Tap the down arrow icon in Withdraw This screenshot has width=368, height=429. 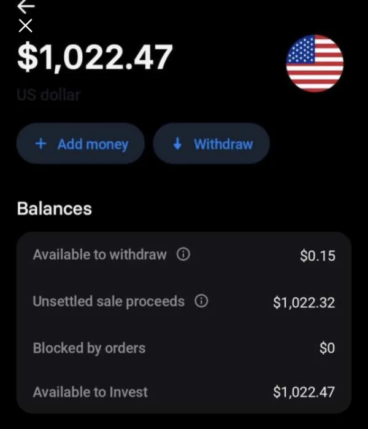pyautogui.click(x=178, y=144)
